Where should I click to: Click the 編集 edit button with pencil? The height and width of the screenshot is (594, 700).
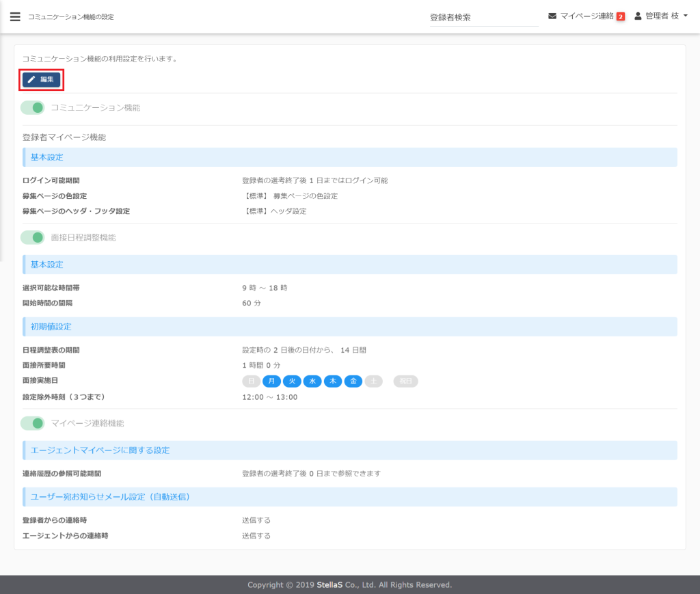coord(42,80)
